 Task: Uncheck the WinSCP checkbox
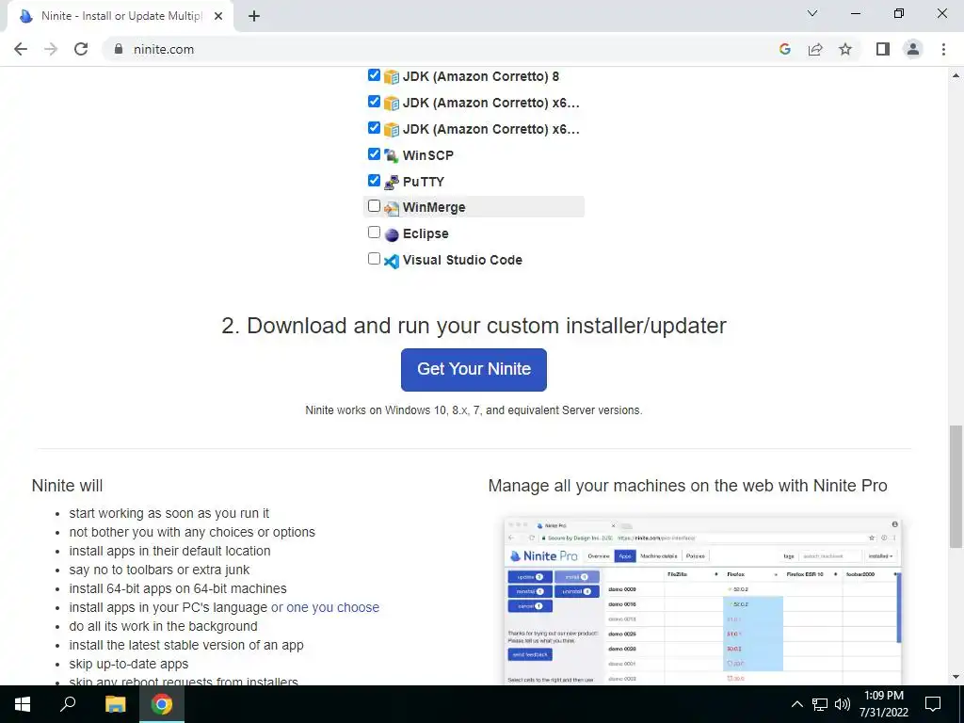374,153
